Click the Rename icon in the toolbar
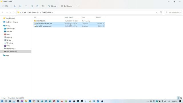This screenshot has height=103, width=183. tap(32, 6)
